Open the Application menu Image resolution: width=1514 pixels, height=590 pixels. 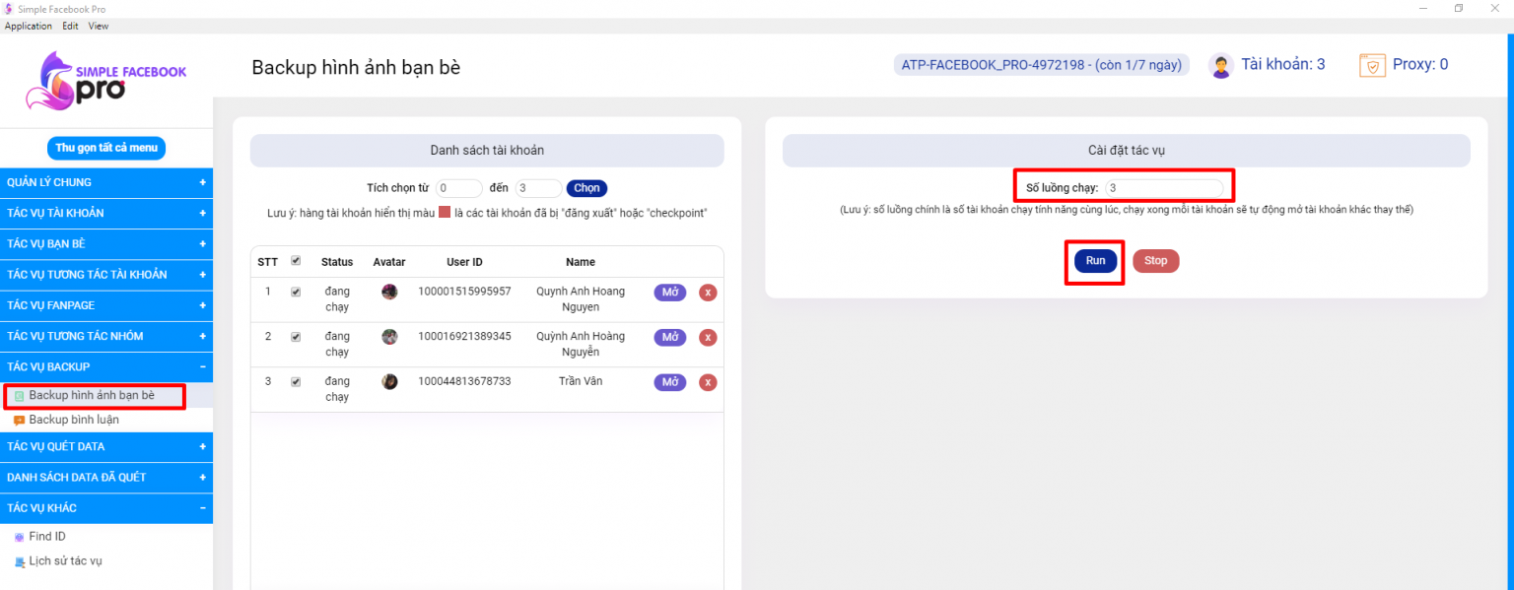[x=29, y=26]
